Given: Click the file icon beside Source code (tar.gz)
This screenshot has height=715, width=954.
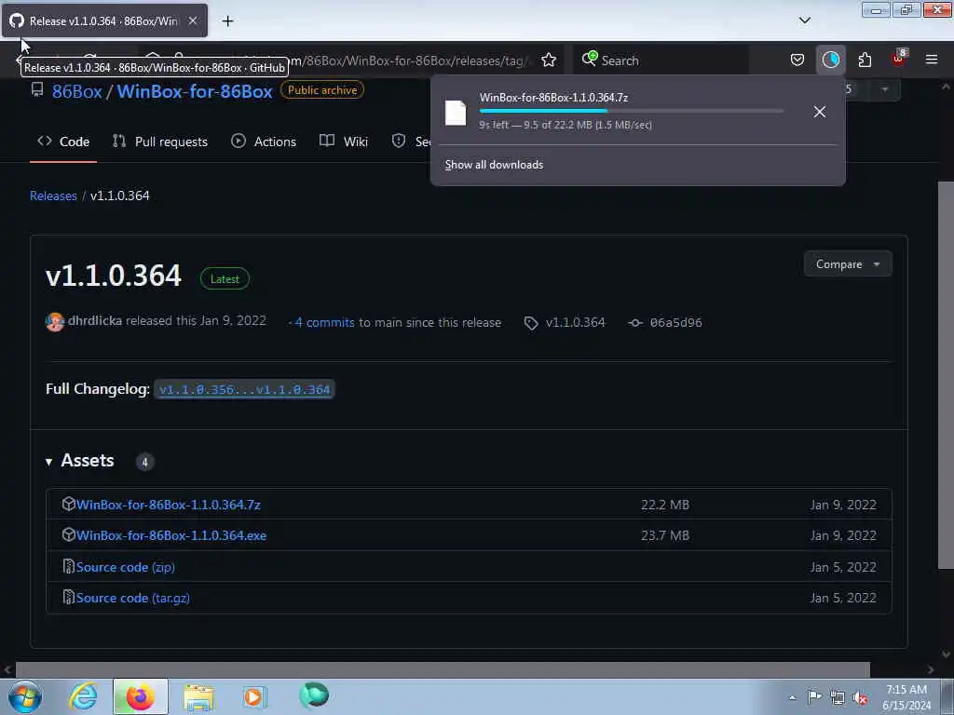Looking at the screenshot, I should (x=68, y=598).
